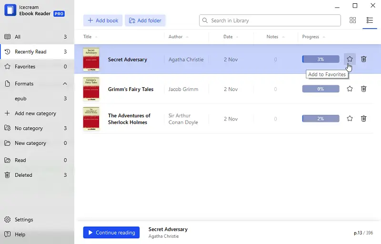Click author Jacob Grimm
The width and height of the screenshot is (381, 244).
183,89
